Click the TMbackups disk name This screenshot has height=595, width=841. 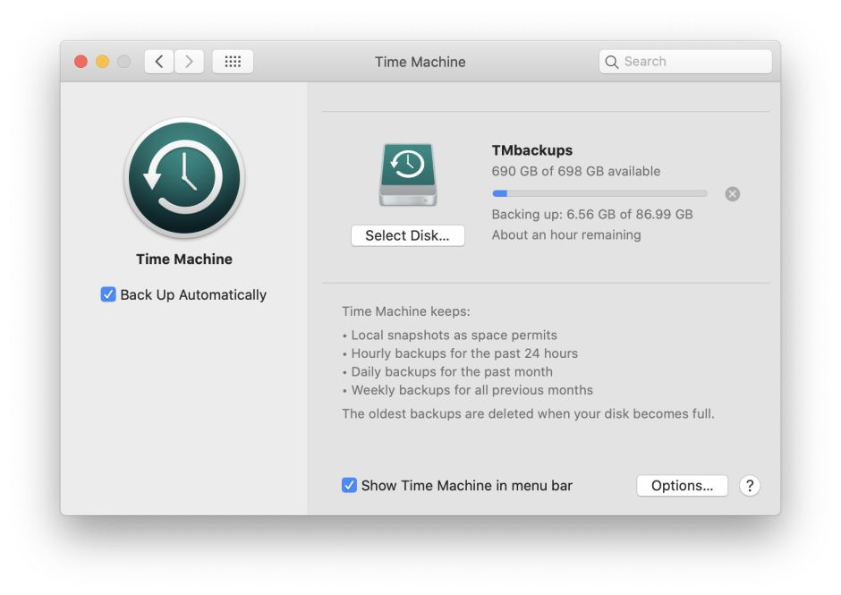point(532,150)
